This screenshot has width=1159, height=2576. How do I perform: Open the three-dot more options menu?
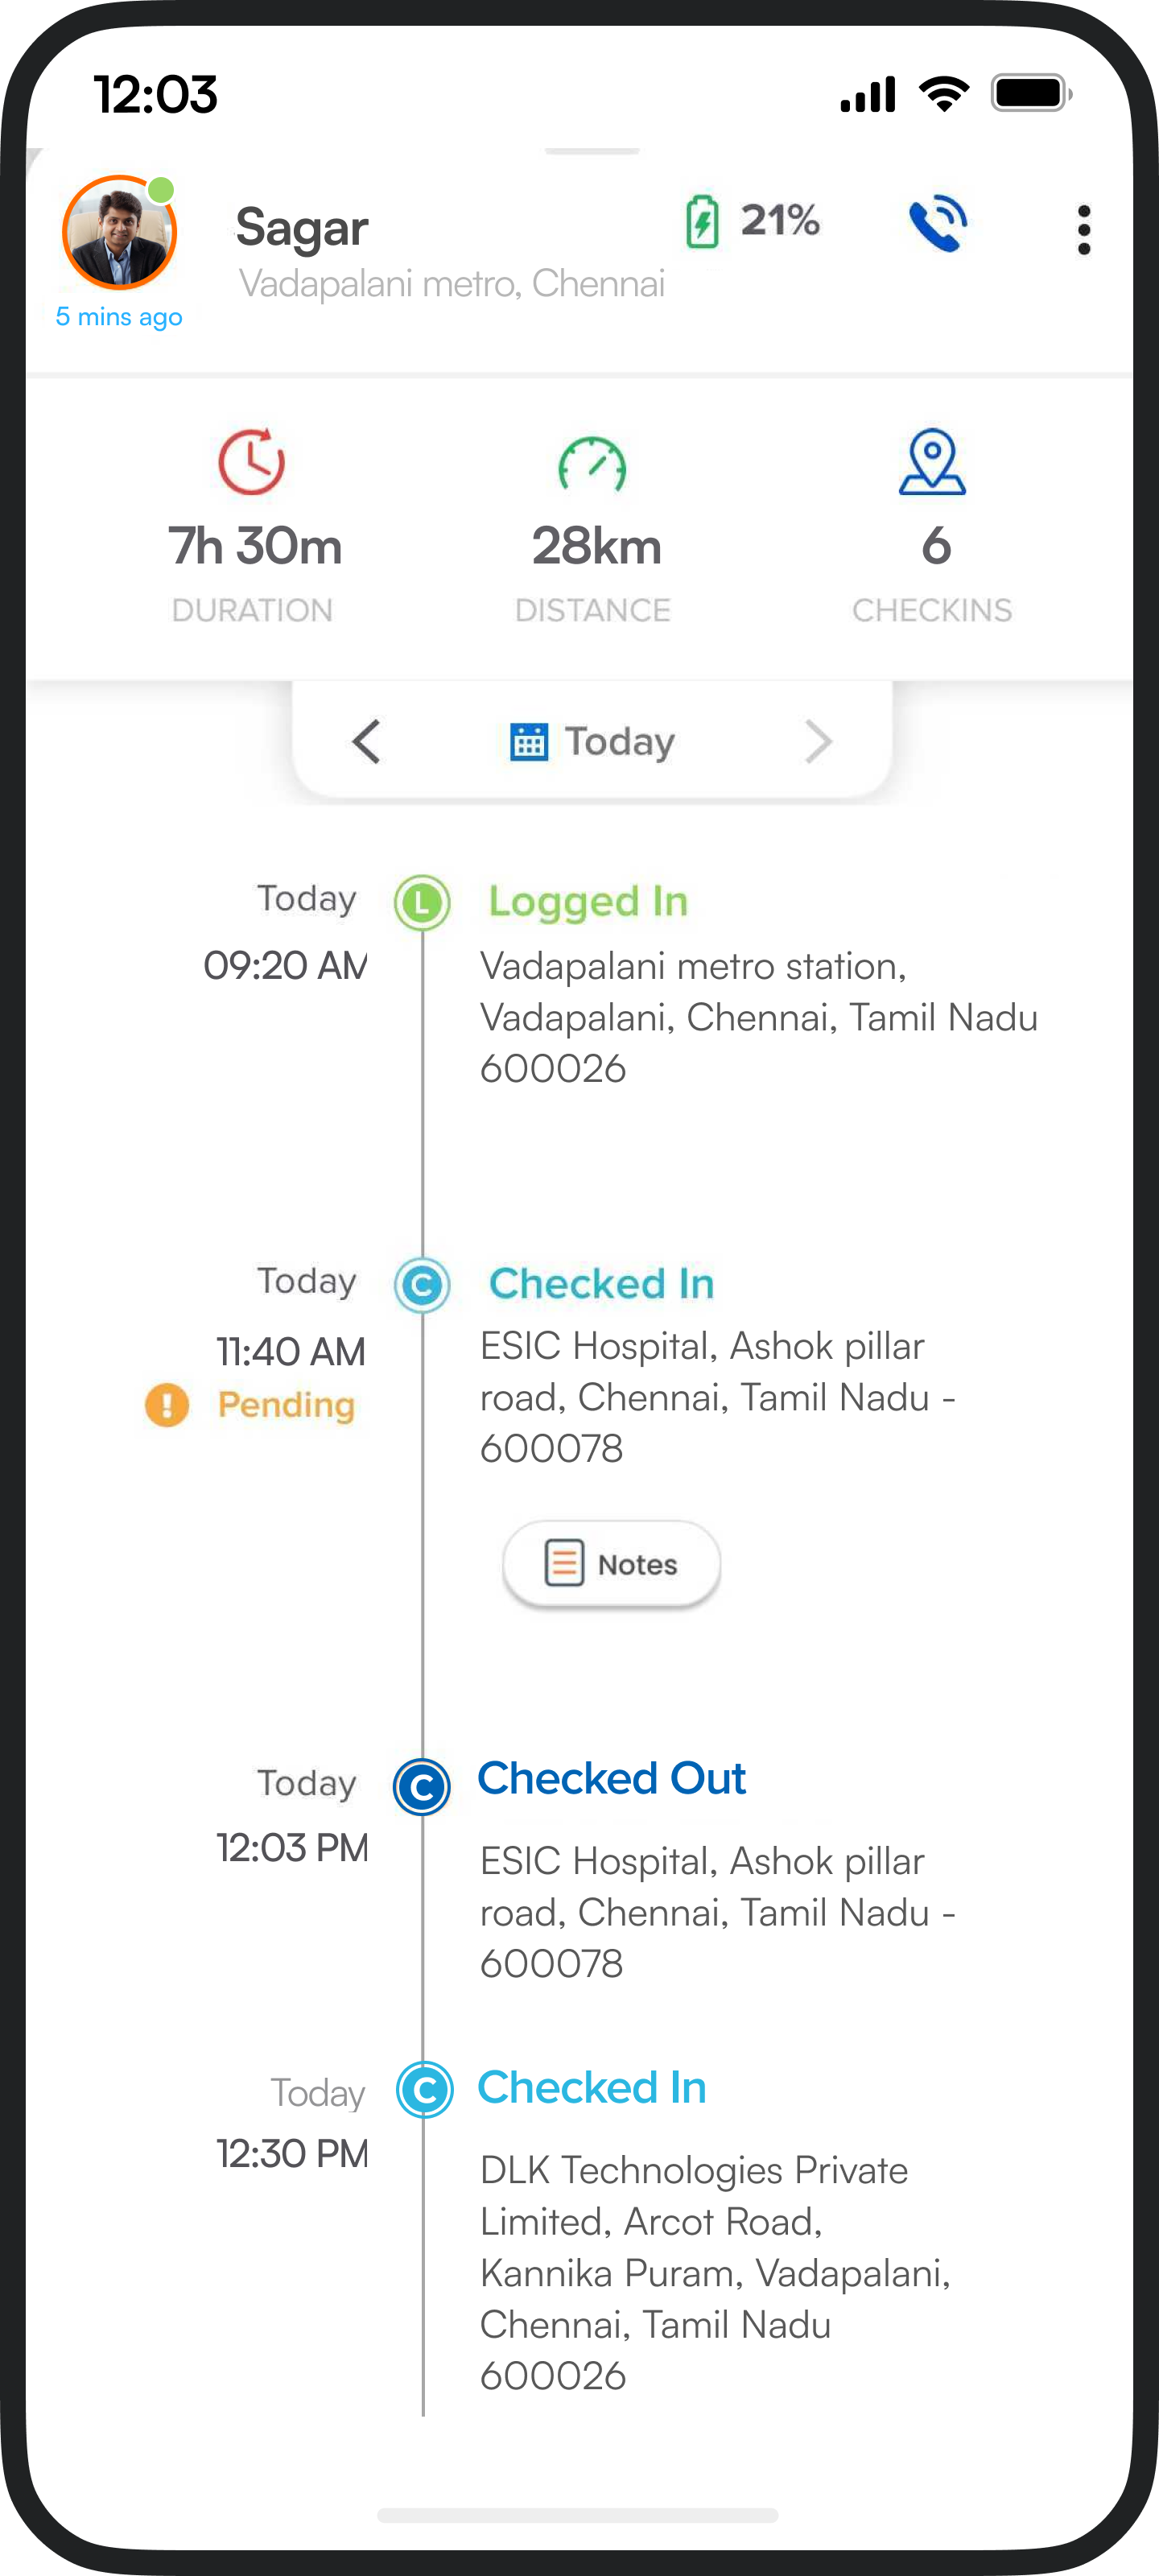[1083, 230]
